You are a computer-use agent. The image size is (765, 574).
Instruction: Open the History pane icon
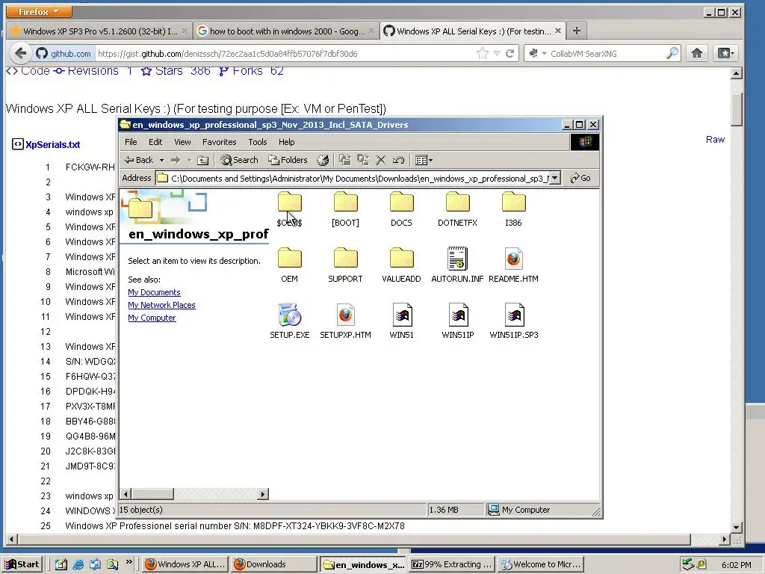pos(323,160)
